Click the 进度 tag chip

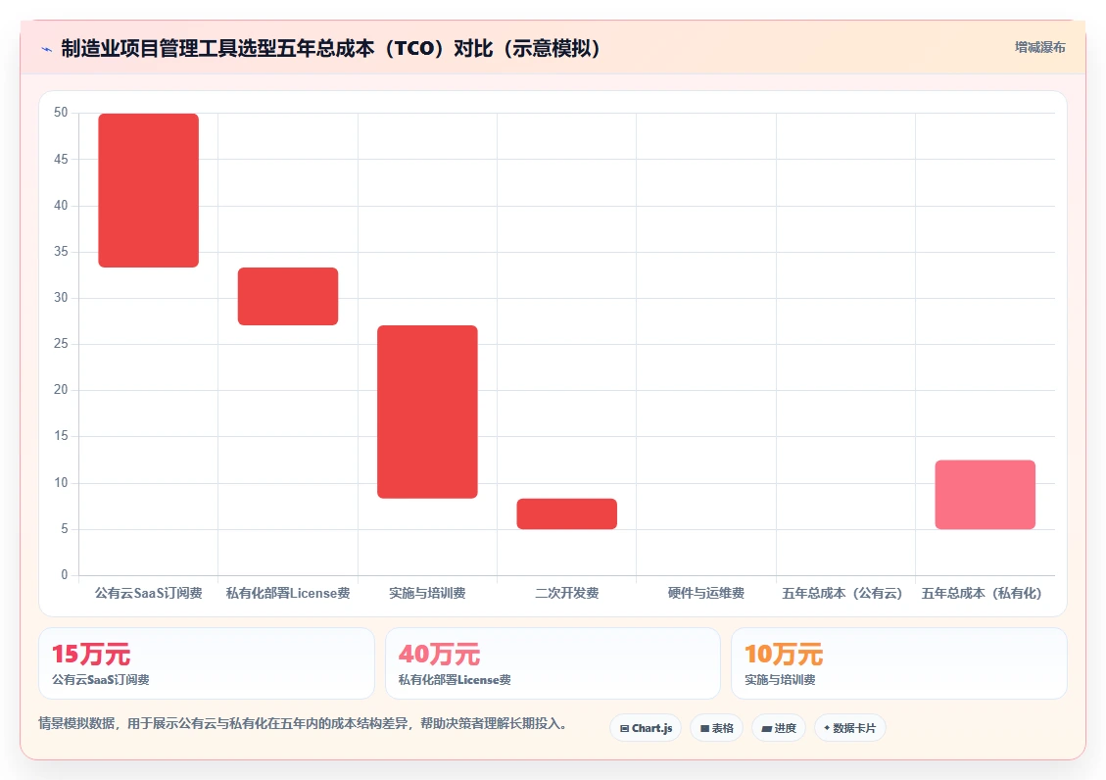(x=779, y=728)
